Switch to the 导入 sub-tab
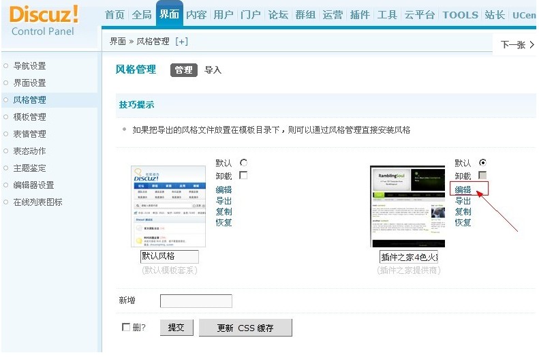The width and height of the screenshot is (539, 357). tap(213, 70)
